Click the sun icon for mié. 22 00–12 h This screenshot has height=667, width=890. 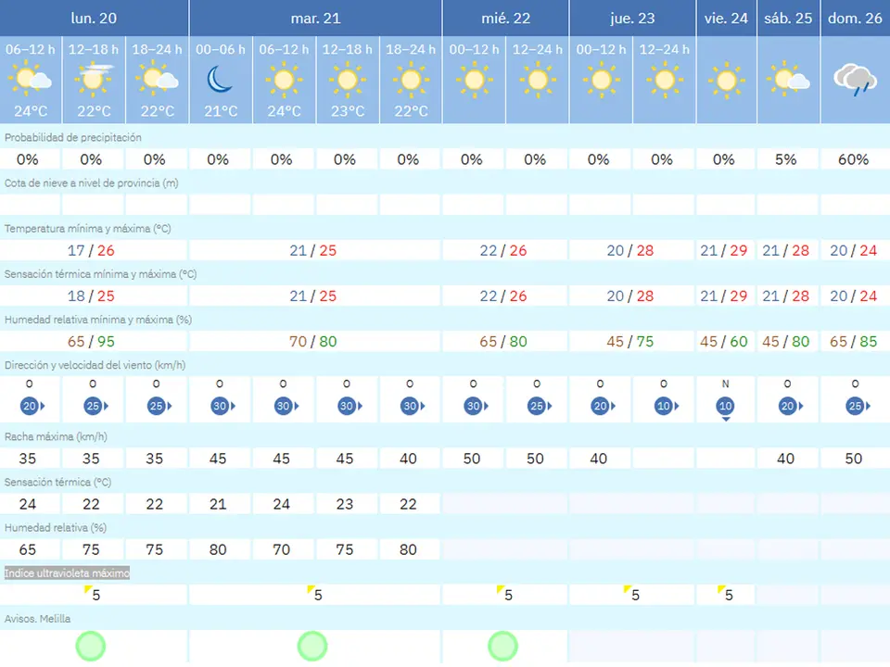coord(475,80)
